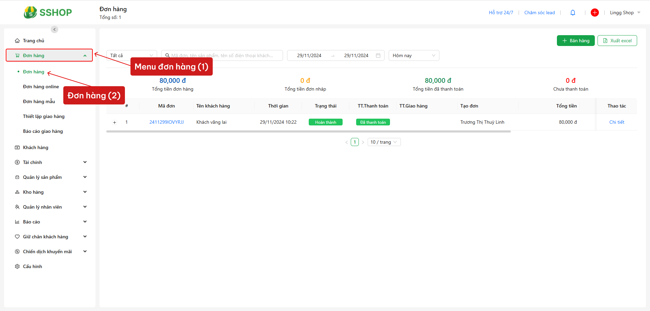
Task: Click the search magnifier icon
Action: [167, 55]
